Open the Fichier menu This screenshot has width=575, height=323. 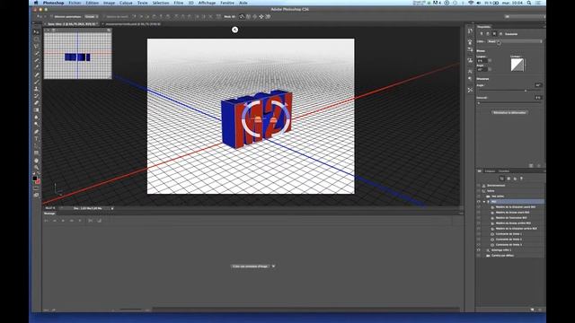pyautogui.click(x=75, y=3)
